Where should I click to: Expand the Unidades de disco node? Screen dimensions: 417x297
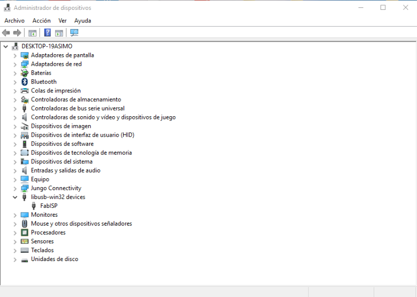(x=15, y=259)
